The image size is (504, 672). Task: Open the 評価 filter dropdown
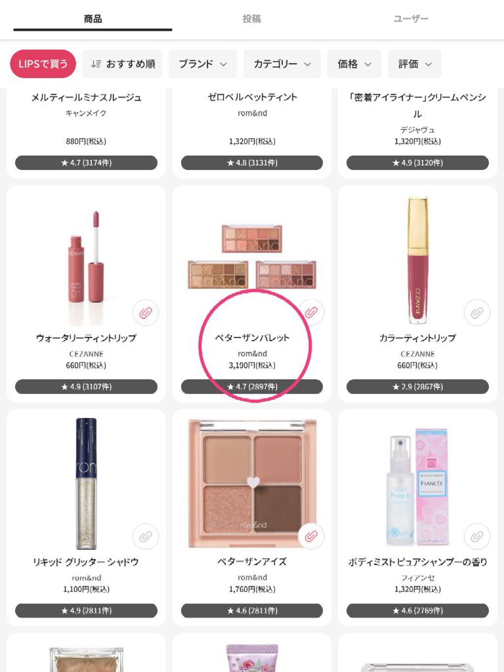pyautogui.click(x=415, y=64)
